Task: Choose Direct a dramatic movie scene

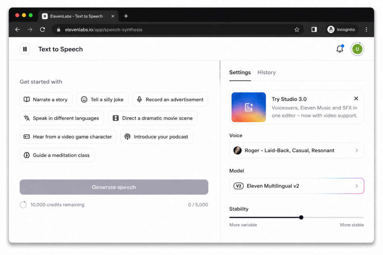Action: pyautogui.click(x=153, y=118)
